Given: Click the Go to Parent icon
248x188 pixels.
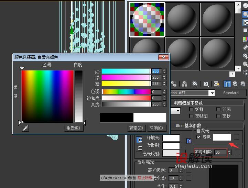Looking at the screenshot, I should [235, 84].
